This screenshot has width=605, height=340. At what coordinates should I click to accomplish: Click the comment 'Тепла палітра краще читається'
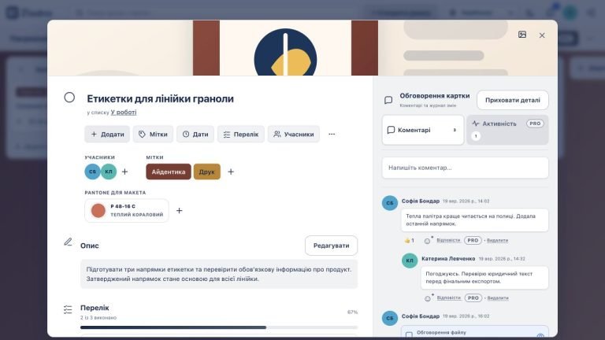tap(474, 220)
